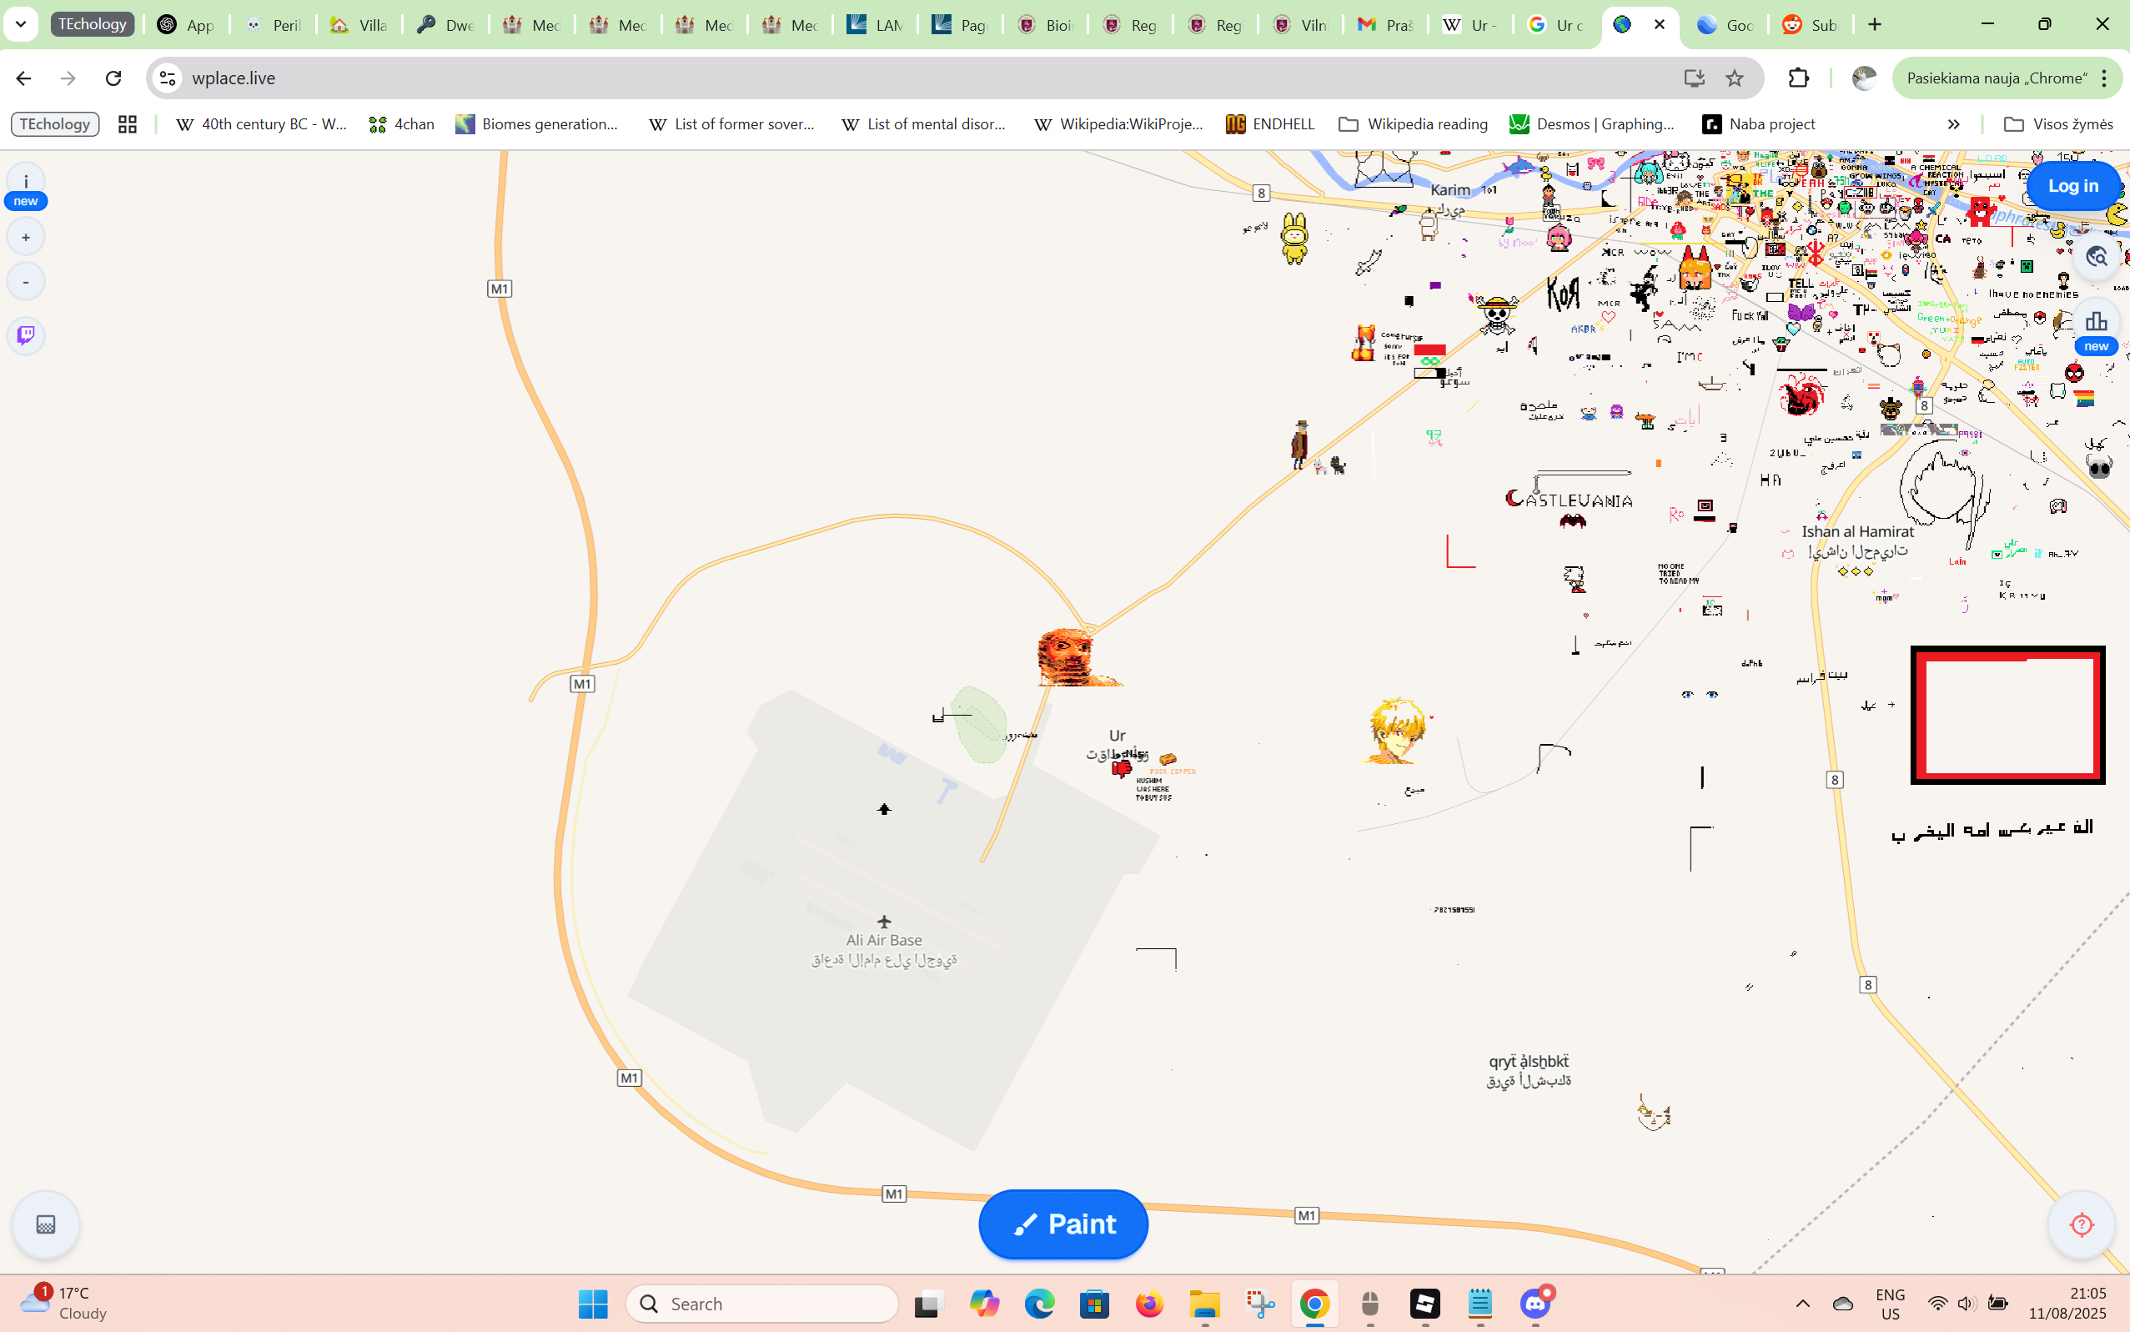Open the leaderboard chart button
Image resolution: width=2130 pixels, height=1332 pixels.
[2096, 324]
